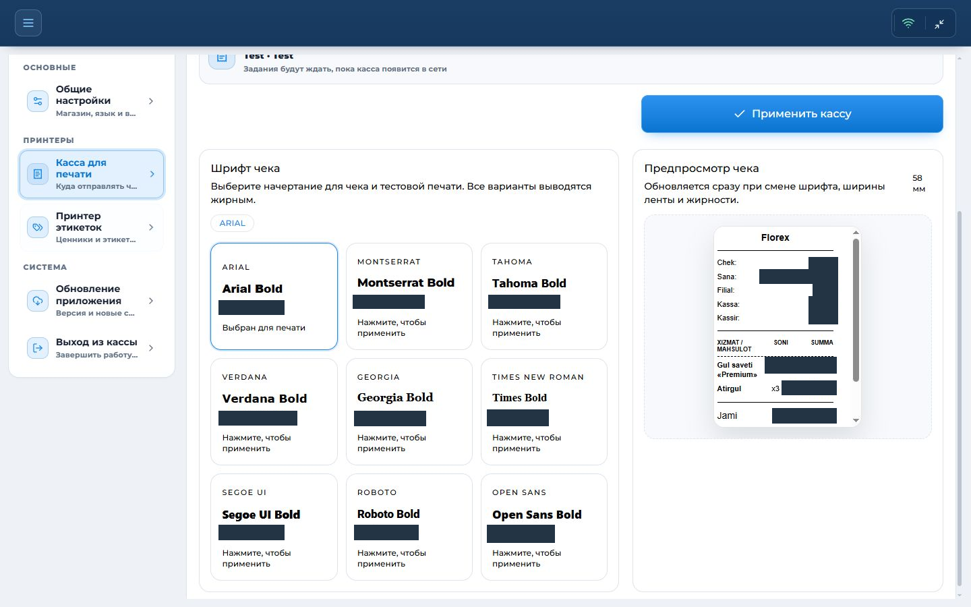Select Выход из кассы menu item
The image size is (971, 607).
point(92,348)
